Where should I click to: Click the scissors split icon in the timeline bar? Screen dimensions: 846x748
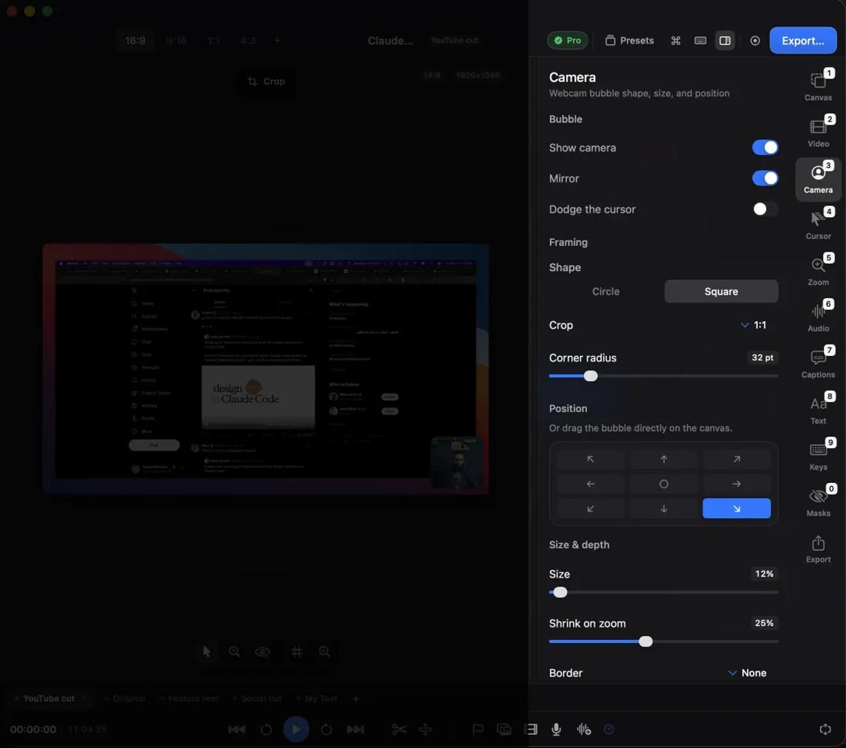point(399,729)
